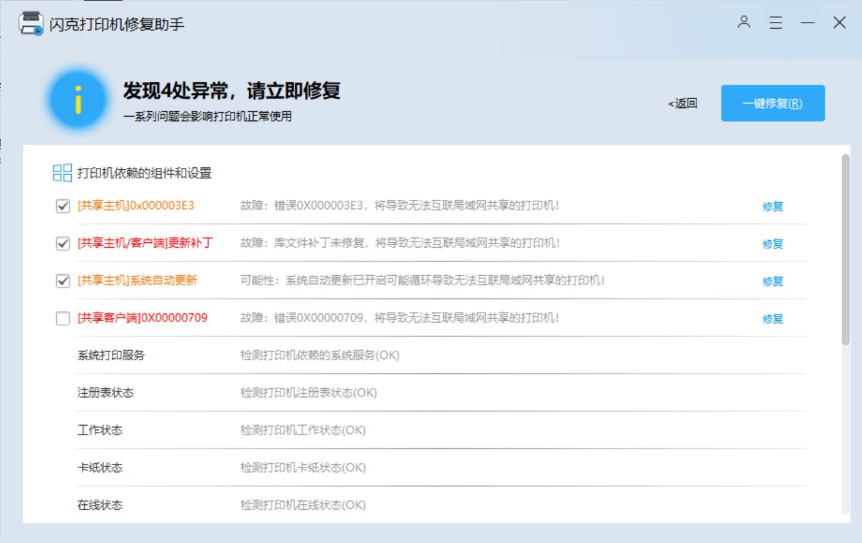Minimize the repair assistant window
The width and height of the screenshot is (862, 543).
point(808,23)
